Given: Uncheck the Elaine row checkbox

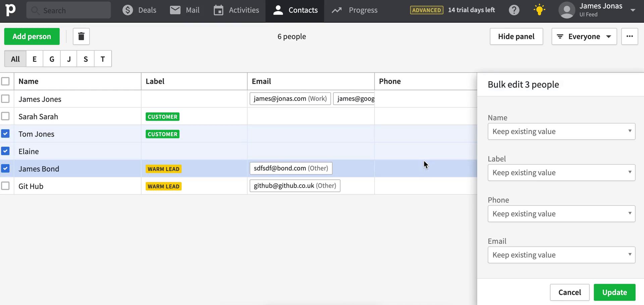Looking at the screenshot, I should pyautogui.click(x=5, y=151).
